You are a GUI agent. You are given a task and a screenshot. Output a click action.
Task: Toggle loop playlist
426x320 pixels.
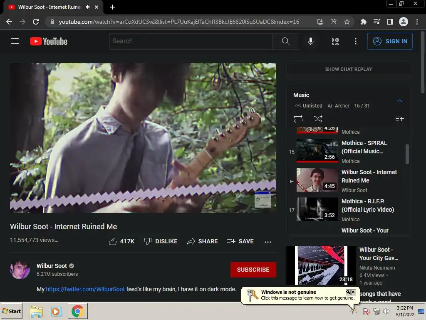click(298, 119)
